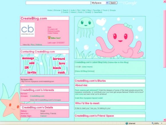Open the Groups navigation link
Screen dimensions: 166x125
[112, 10]
